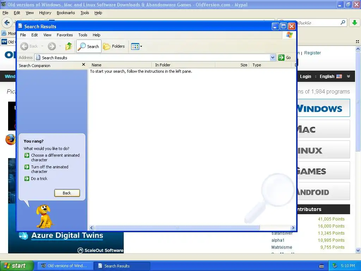Open the Mypal Tools menu

tap(85, 13)
